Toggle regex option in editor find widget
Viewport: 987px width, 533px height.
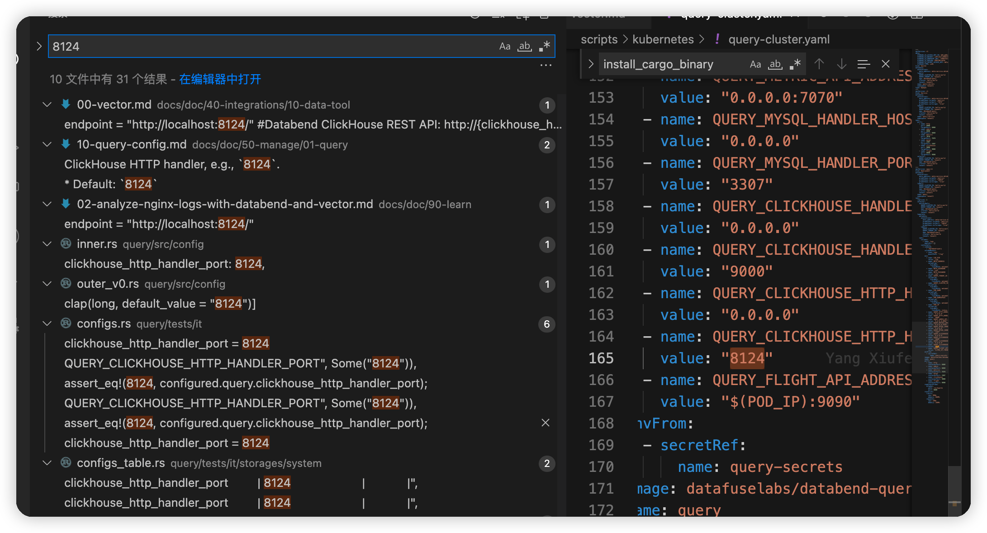pyautogui.click(x=795, y=64)
